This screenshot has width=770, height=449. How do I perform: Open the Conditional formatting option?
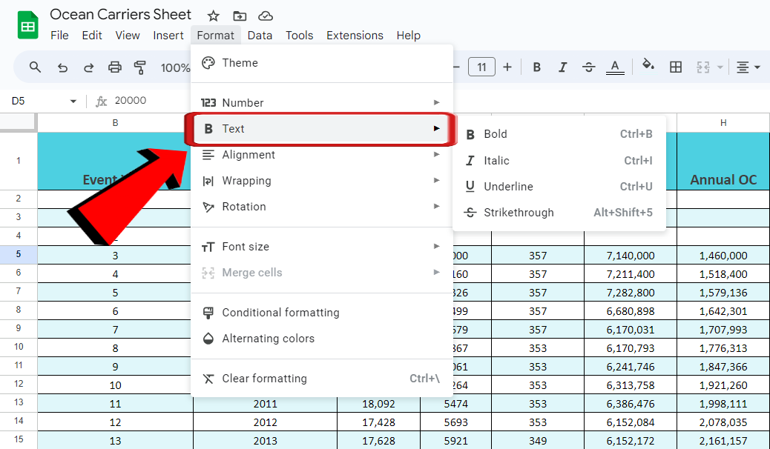click(279, 312)
